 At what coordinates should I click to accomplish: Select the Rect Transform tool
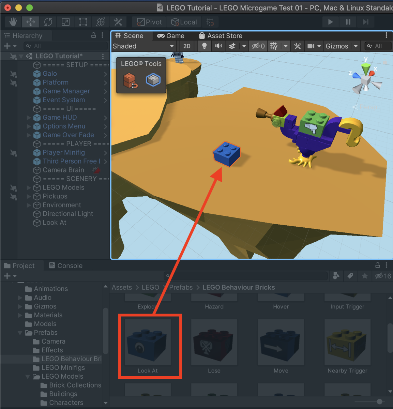[83, 22]
